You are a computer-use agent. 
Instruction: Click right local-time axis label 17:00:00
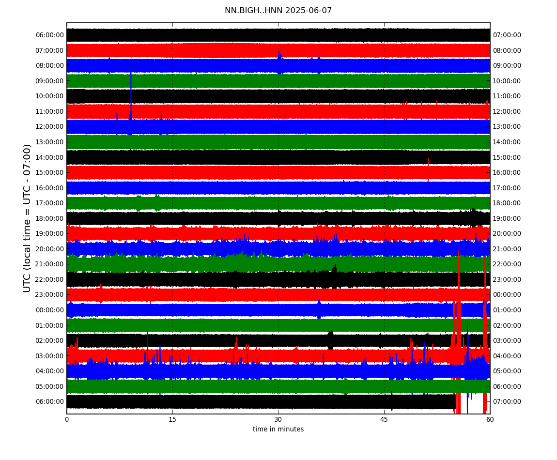point(507,188)
